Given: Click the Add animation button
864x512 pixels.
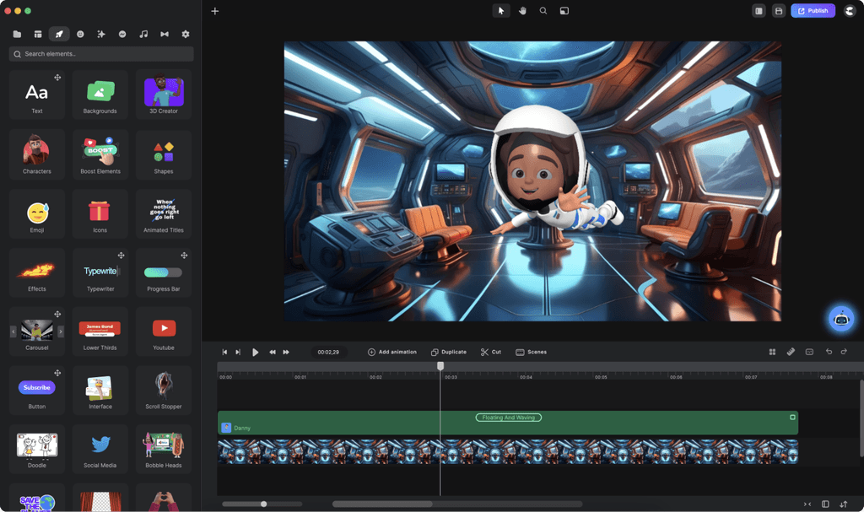Looking at the screenshot, I should coord(392,352).
